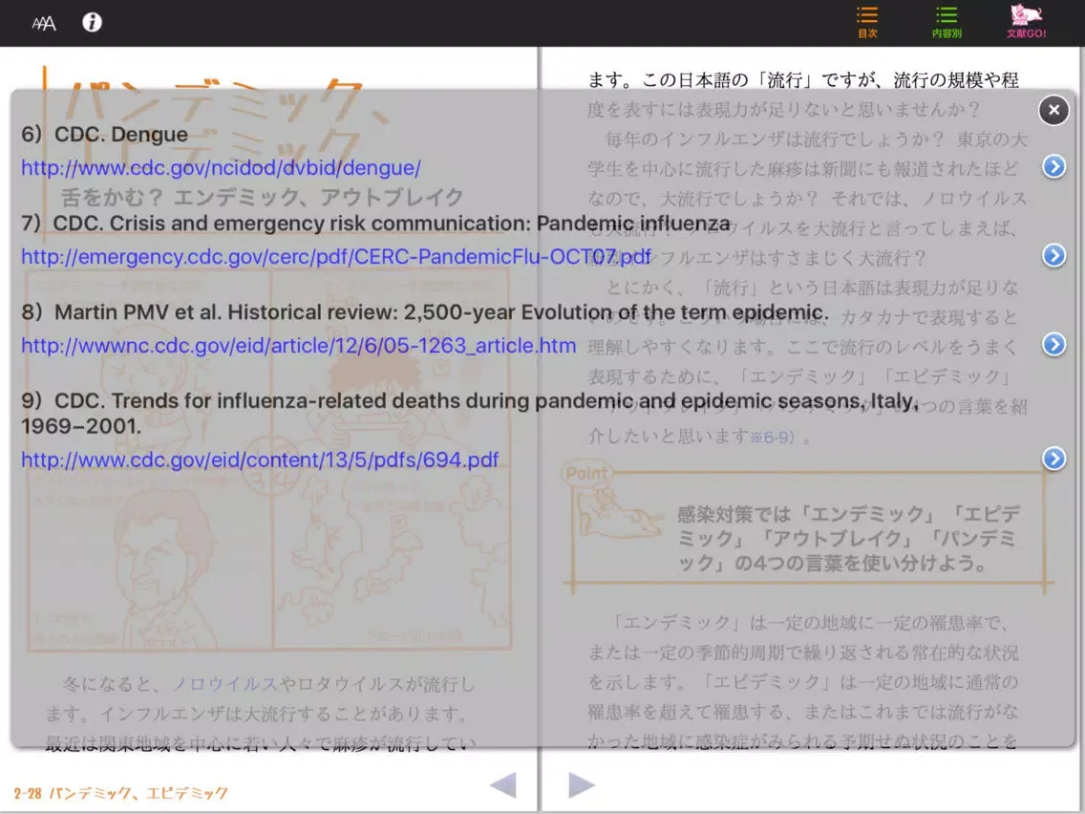Open the 05-1263_article.htm link
1085x814 pixels.
coord(298,346)
